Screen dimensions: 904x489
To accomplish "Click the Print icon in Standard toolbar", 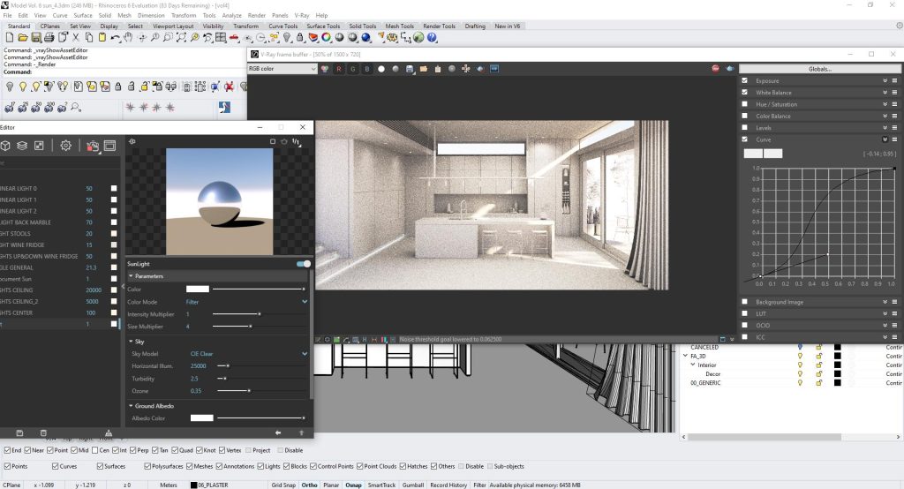I will click(x=49, y=37).
